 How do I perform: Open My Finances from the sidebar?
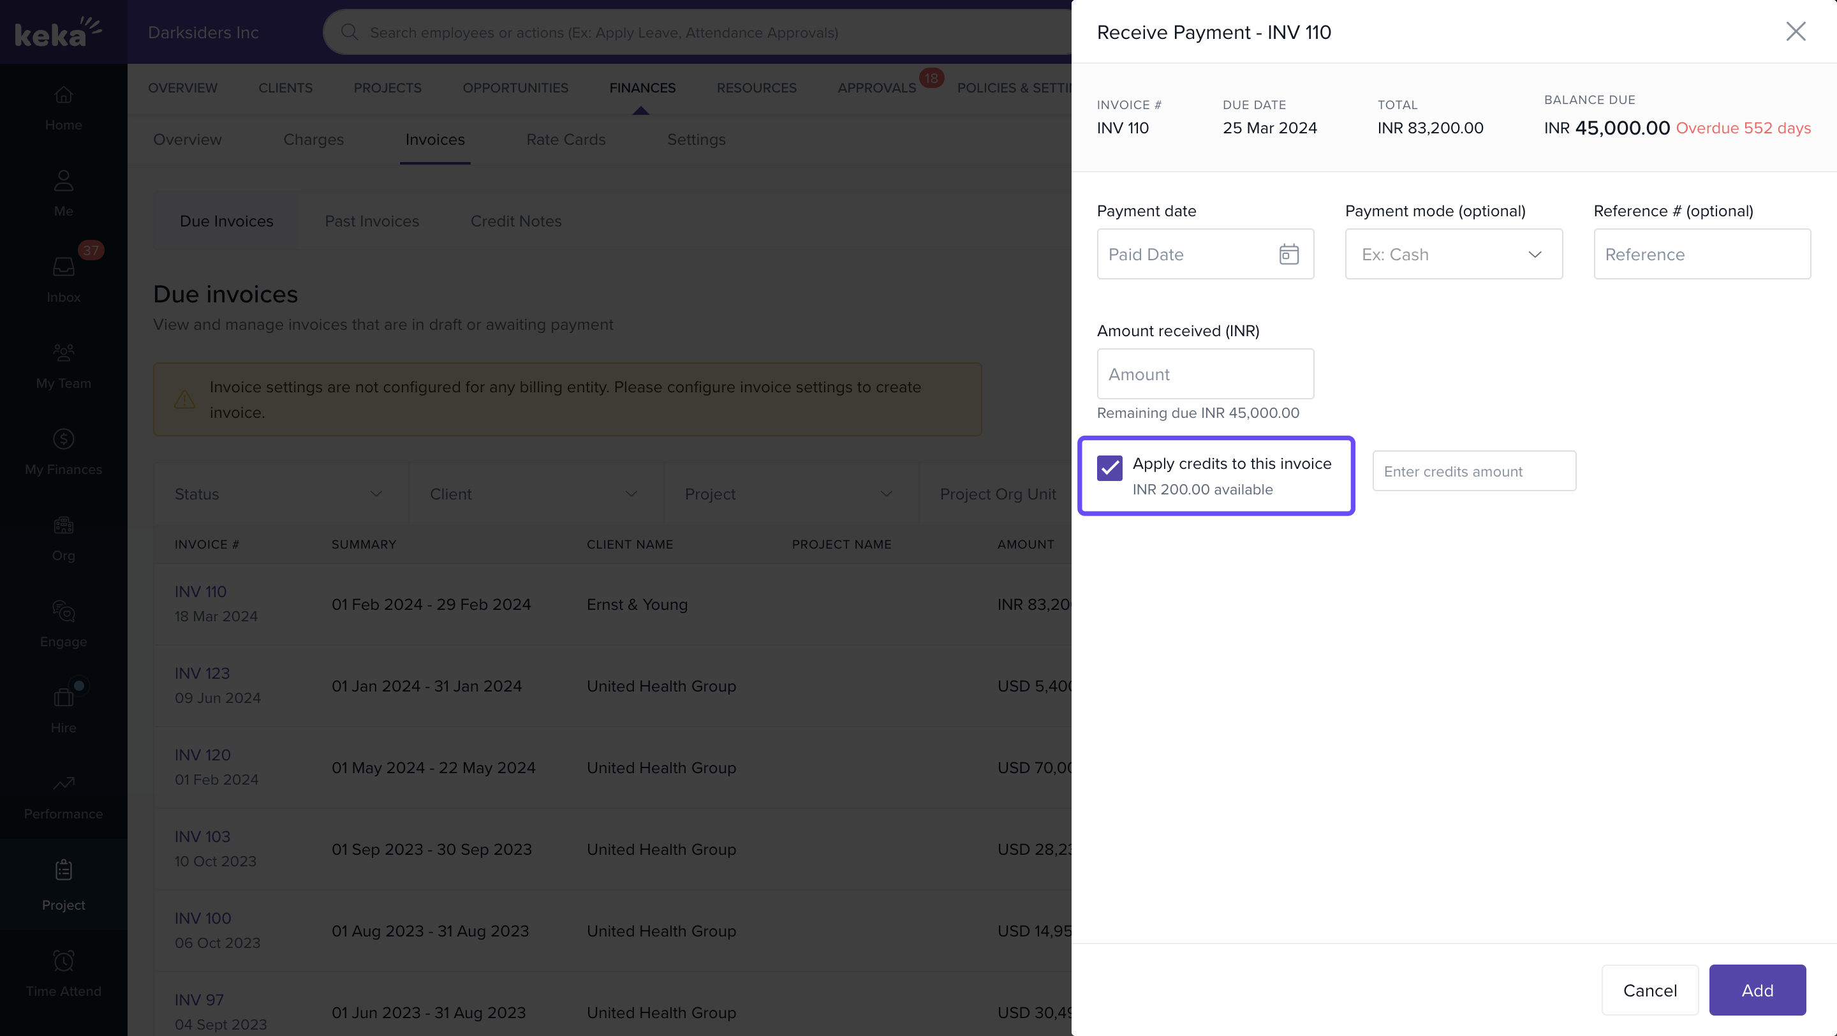(64, 439)
